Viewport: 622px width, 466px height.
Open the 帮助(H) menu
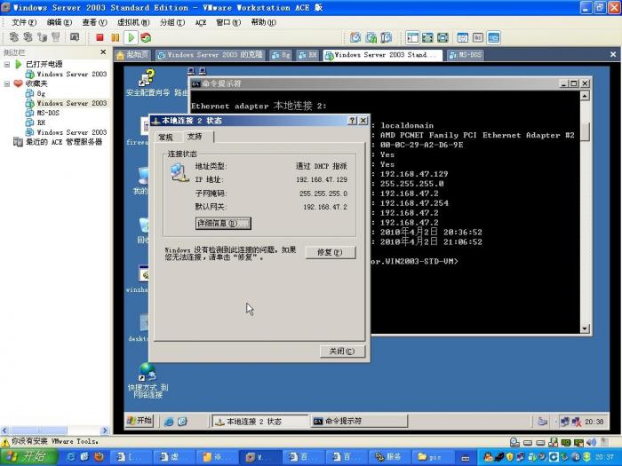(263, 22)
